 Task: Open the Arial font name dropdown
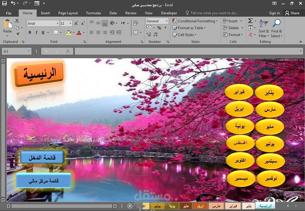[43, 23]
